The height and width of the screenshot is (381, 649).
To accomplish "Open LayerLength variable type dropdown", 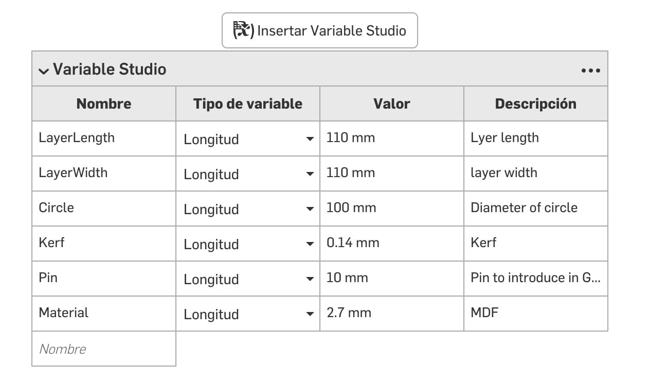I will pyautogui.click(x=309, y=139).
